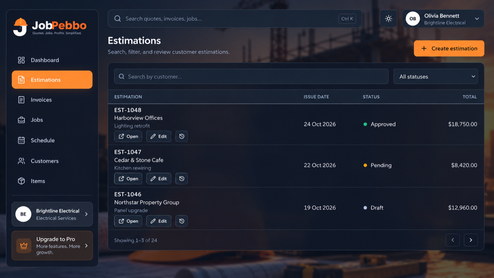
Task: Click the Harborview Offices customer name
Action: (x=138, y=118)
